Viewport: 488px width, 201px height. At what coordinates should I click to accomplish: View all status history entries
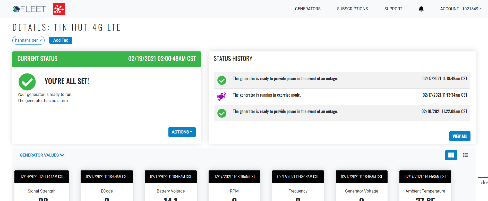tap(460, 136)
